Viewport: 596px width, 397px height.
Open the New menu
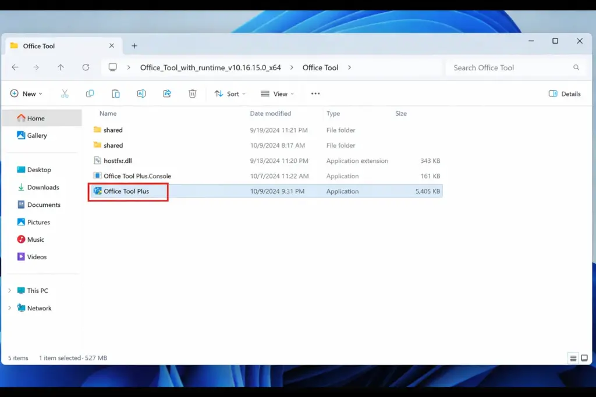(x=26, y=94)
